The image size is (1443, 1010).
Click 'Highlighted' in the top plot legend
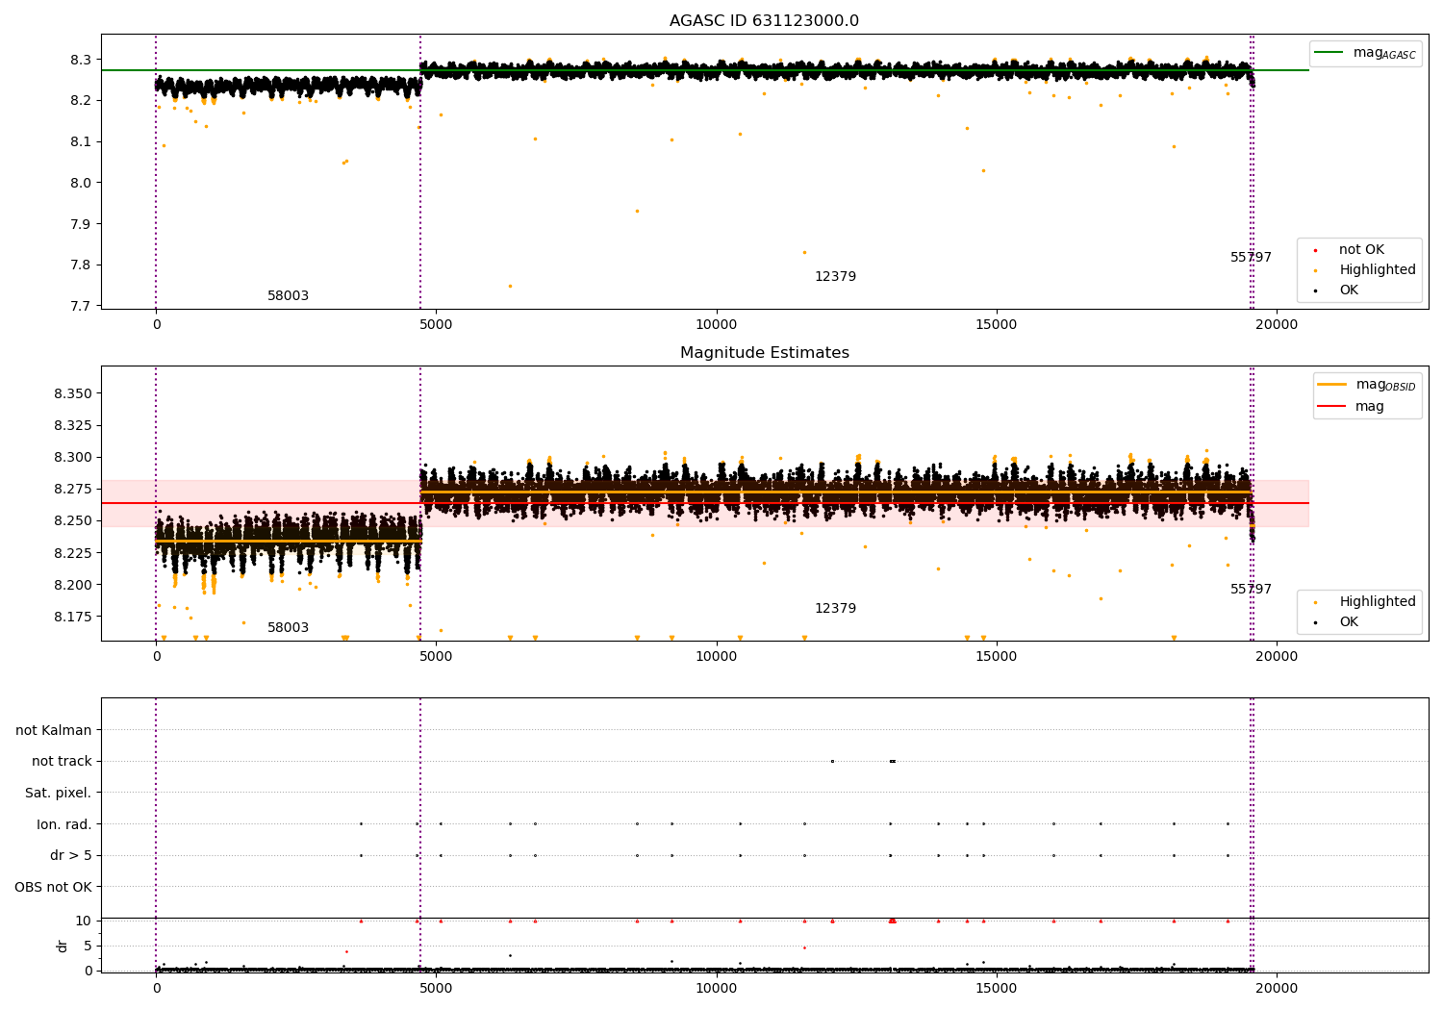click(x=1378, y=270)
